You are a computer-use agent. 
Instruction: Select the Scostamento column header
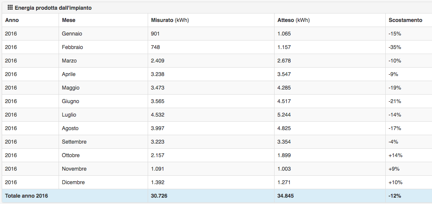point(405,20)
